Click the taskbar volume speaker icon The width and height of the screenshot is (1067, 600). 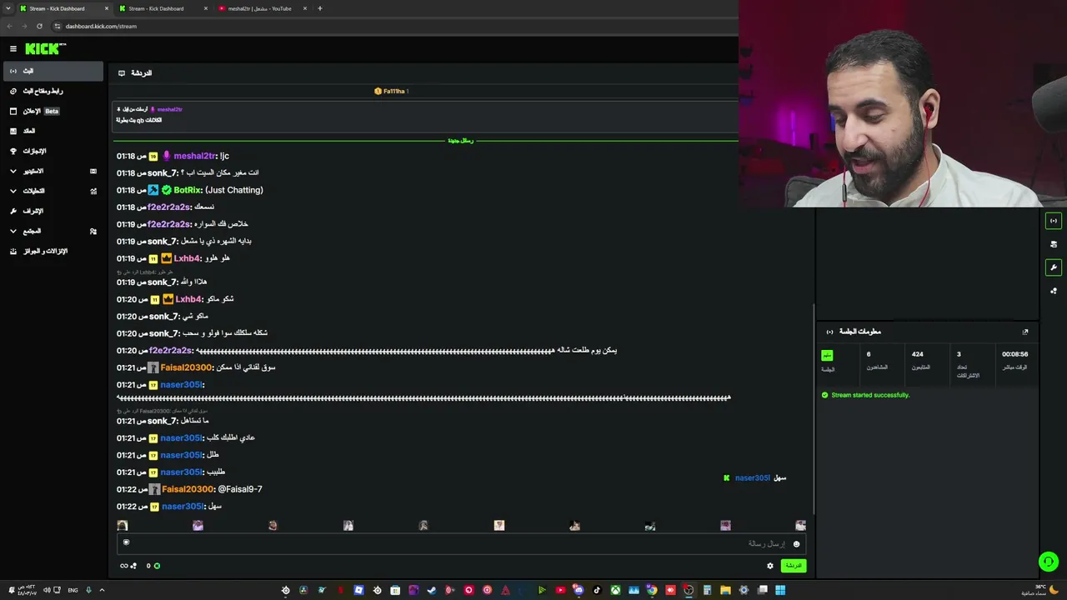(48, 590)
